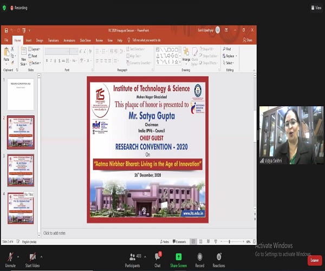This screenshot has width=325, height=271.
Task: Open Shape Fill dropdown
Action: point(207,49)
